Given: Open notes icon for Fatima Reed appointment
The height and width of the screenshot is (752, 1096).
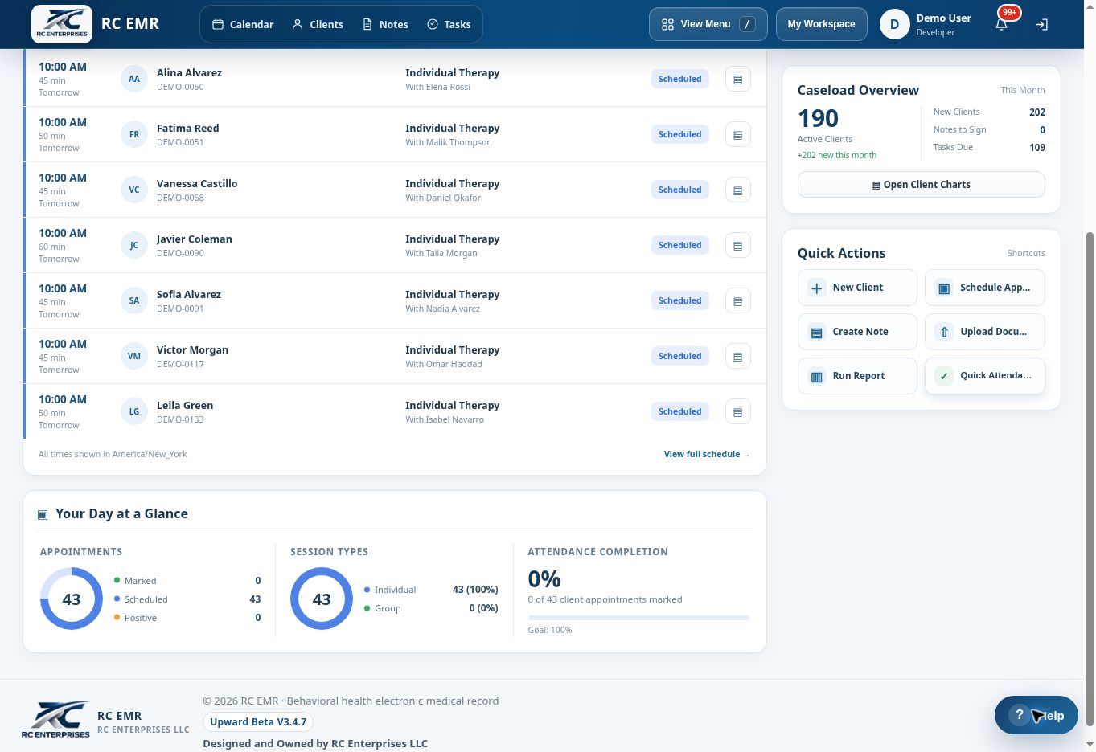Looking at the screenshot, I should tap(737, 134).
